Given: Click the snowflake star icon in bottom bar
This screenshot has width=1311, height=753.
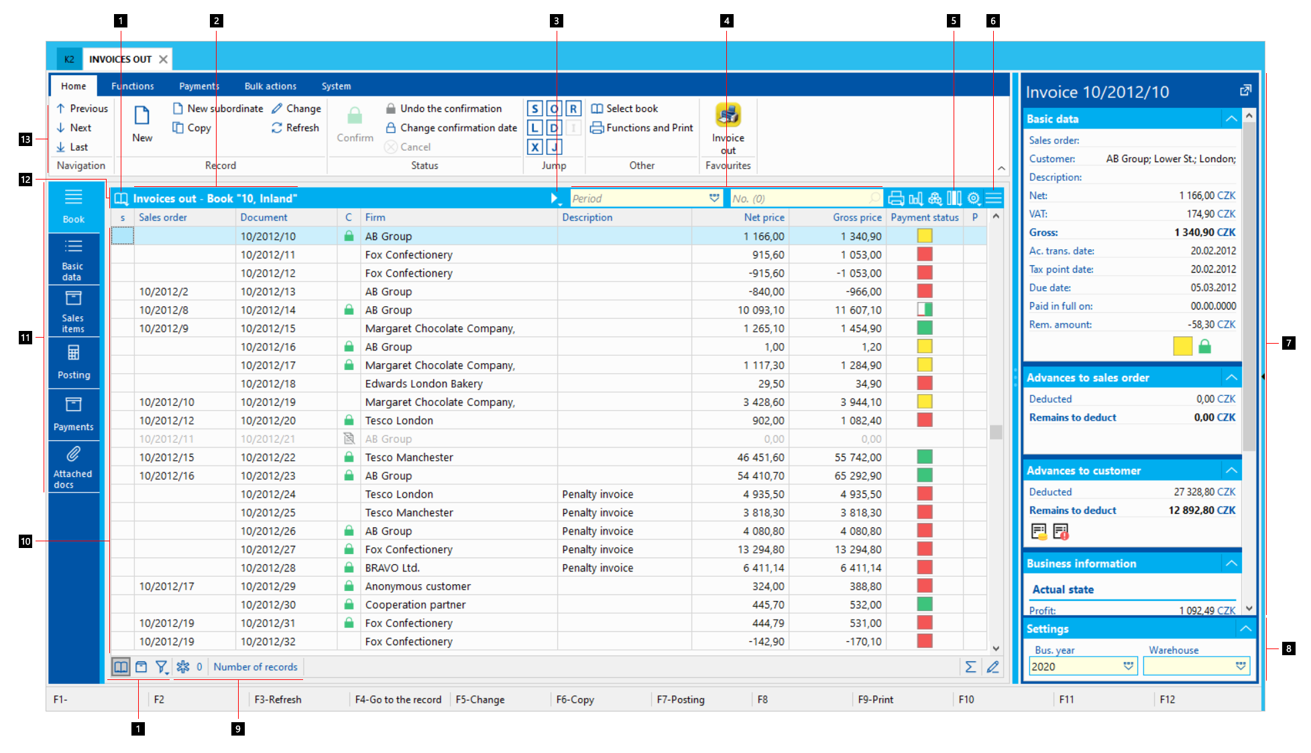Looking at the screenshot, I should pyautogui.click(x=183, y=667).
